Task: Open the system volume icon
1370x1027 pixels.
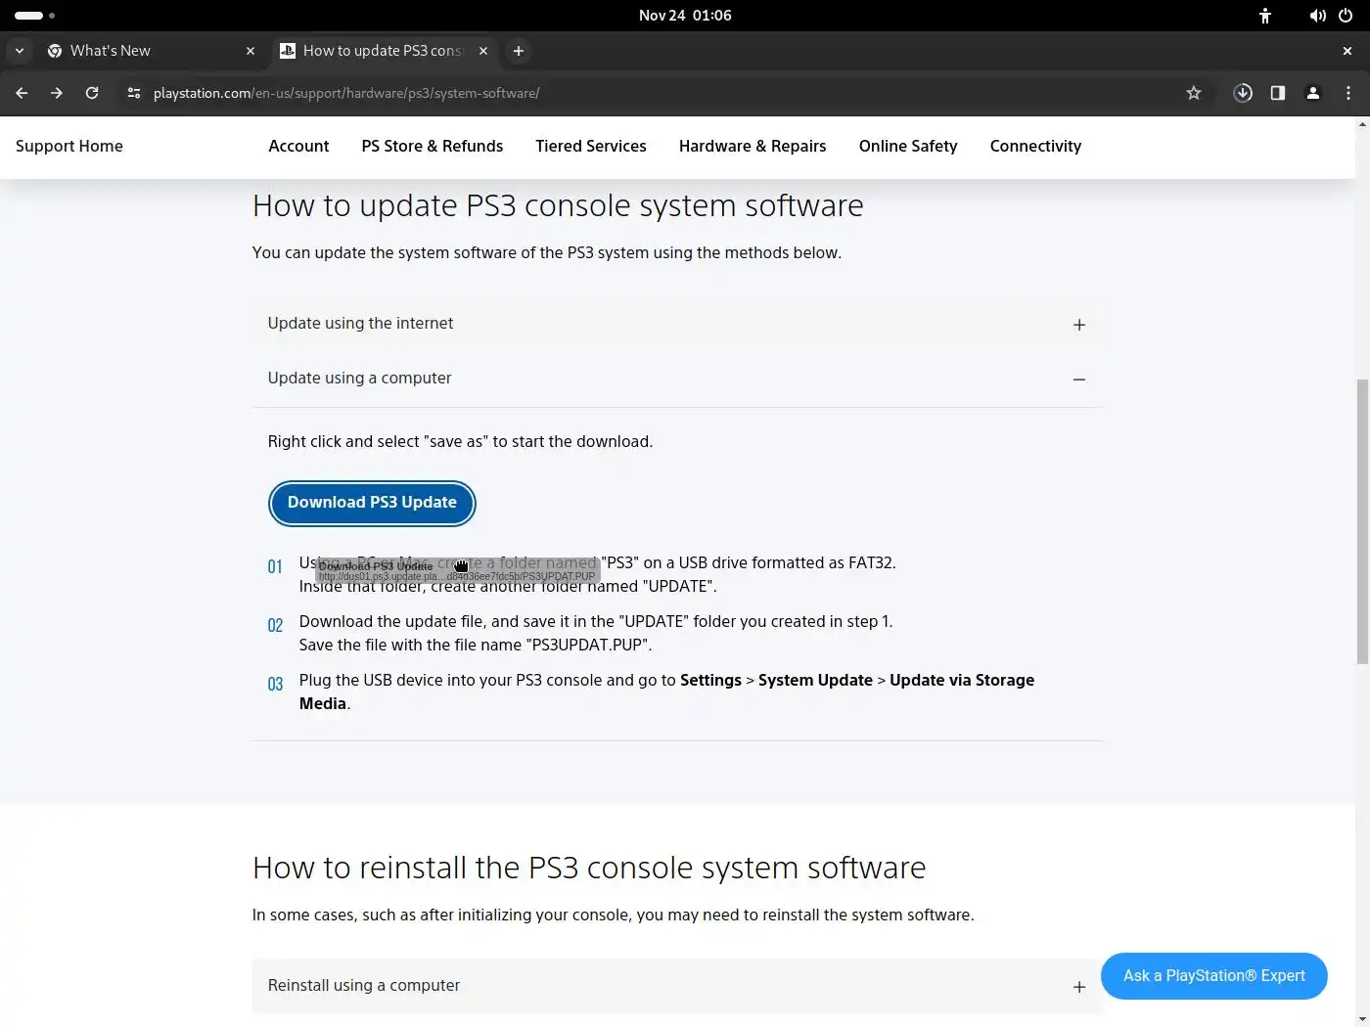Action: tap(1318, 16)
